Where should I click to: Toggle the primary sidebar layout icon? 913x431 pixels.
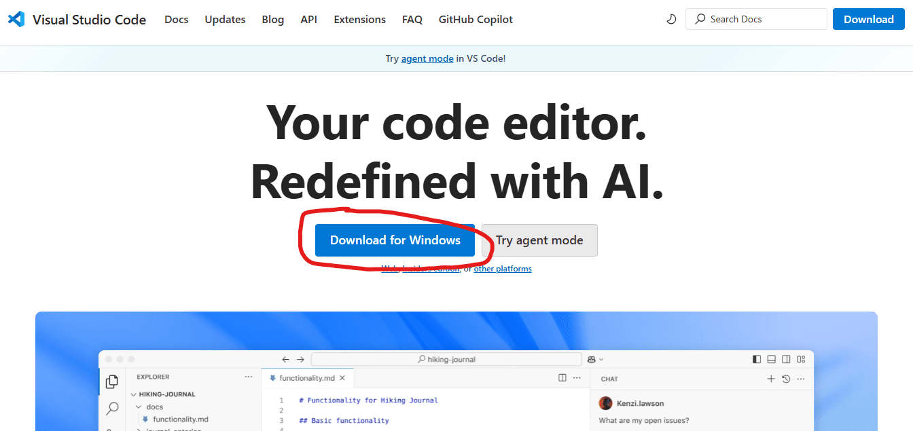(x=756, y=359)
